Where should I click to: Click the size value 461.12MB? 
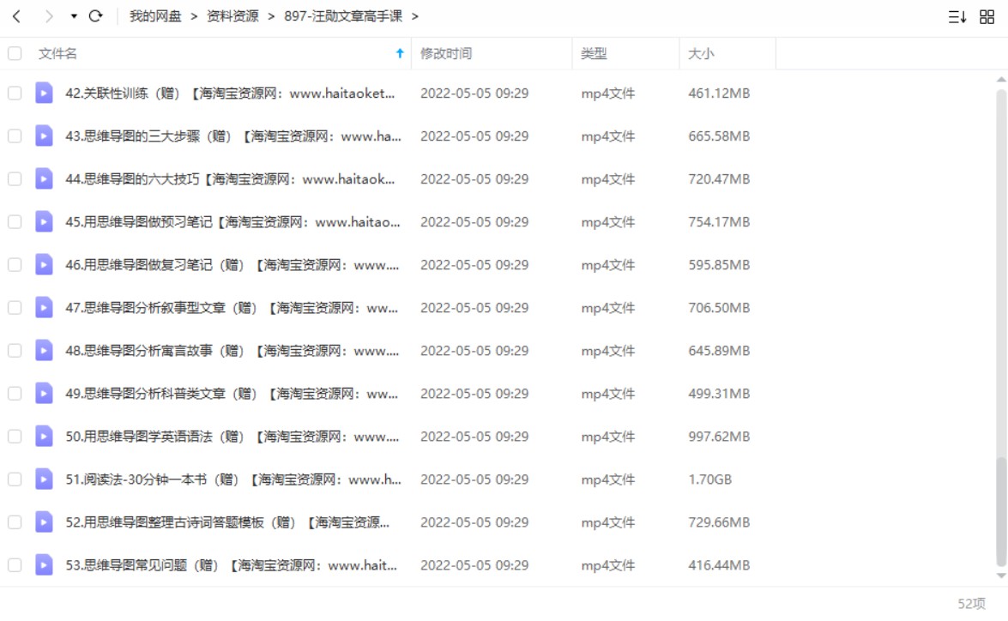coord(719,93)
